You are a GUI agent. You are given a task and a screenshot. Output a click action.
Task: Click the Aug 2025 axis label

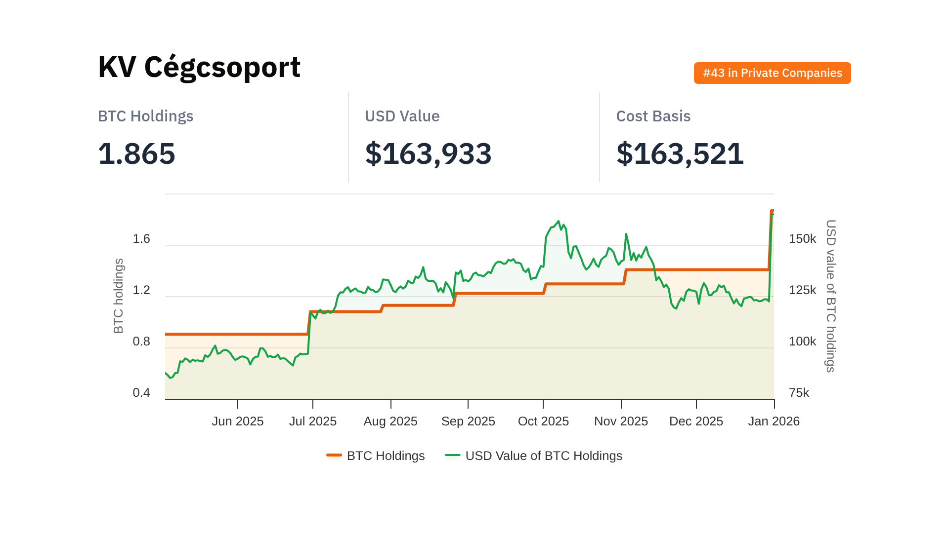pos(390,421)
